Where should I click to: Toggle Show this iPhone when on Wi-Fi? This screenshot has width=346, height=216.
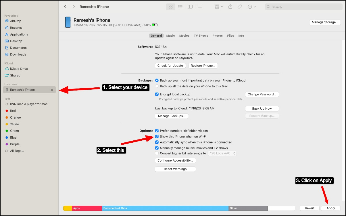(157, 136)
